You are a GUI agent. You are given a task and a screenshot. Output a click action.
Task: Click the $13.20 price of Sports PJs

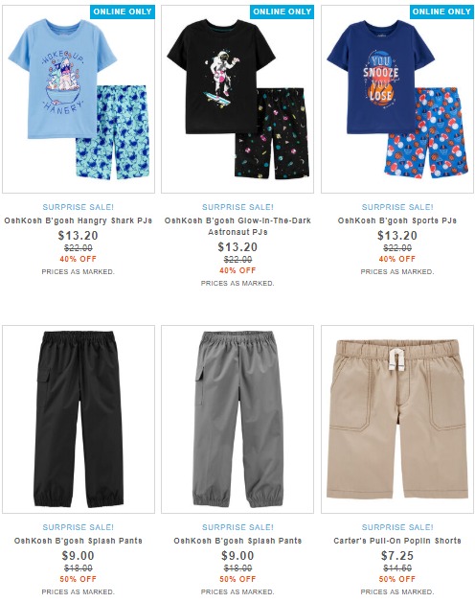coord(397,236)
